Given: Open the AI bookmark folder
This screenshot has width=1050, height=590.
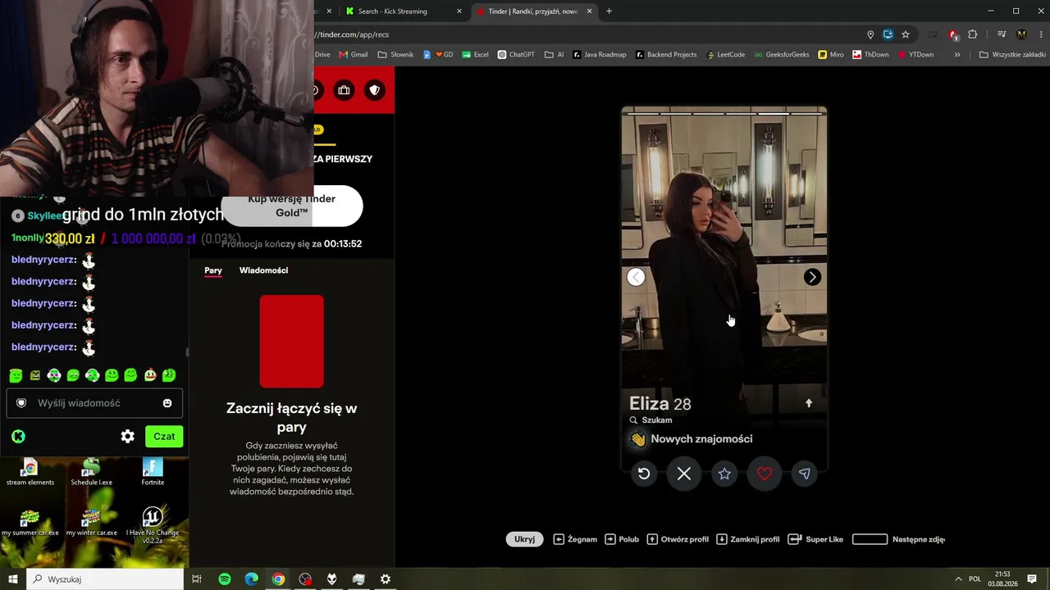Looking at the screenshot, I should click(555, 55).
